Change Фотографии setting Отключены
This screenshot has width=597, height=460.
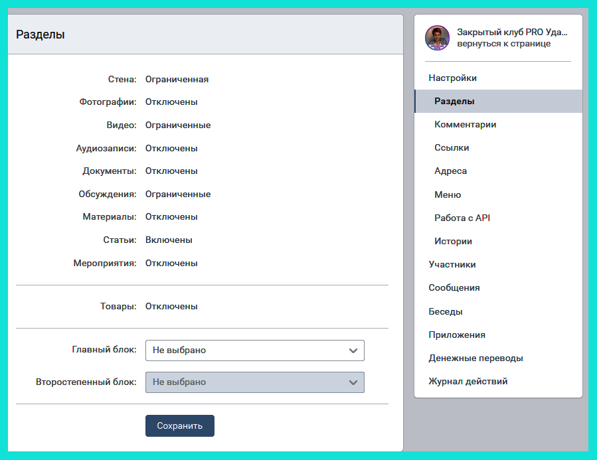point(171,102)
